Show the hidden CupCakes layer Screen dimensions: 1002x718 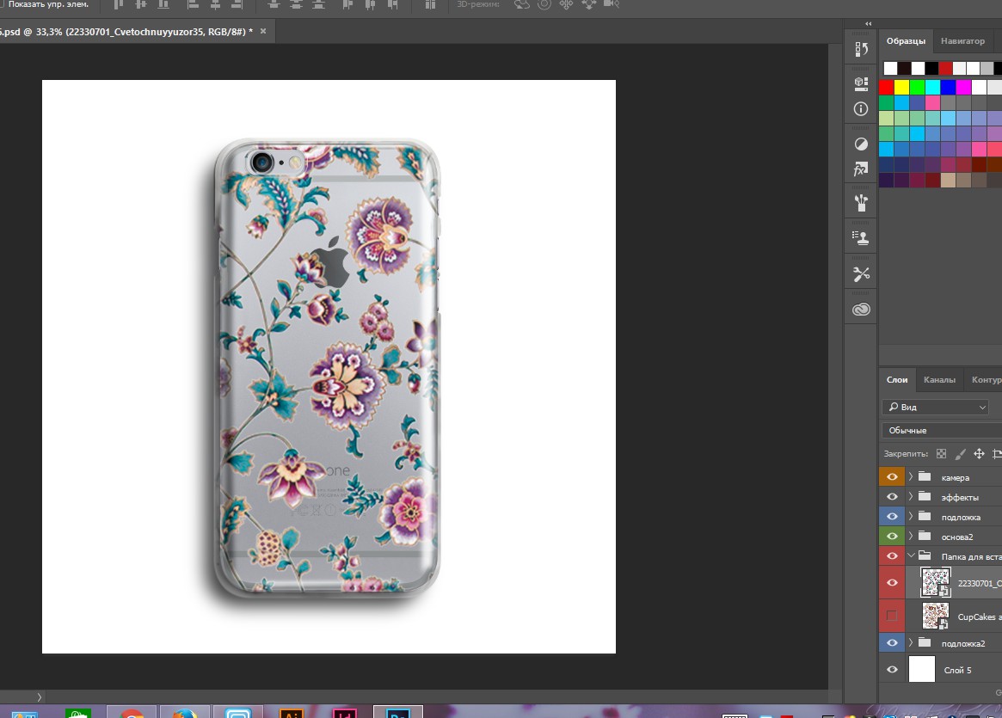click(x=892, y=616)
